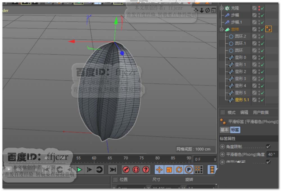
Task: Click the 平滑着色(Phong)角度 animation radio dot
Action: coord(222,154)
